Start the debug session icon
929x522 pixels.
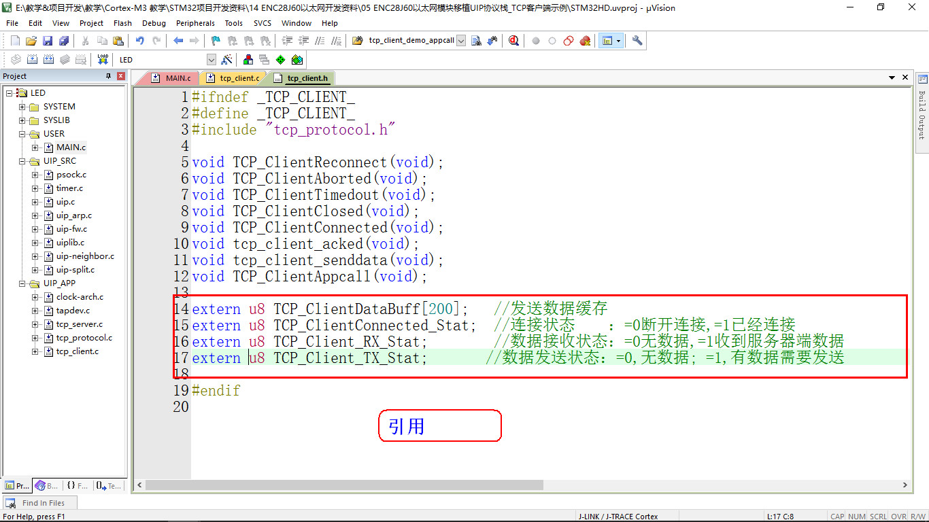pos(513,41)
